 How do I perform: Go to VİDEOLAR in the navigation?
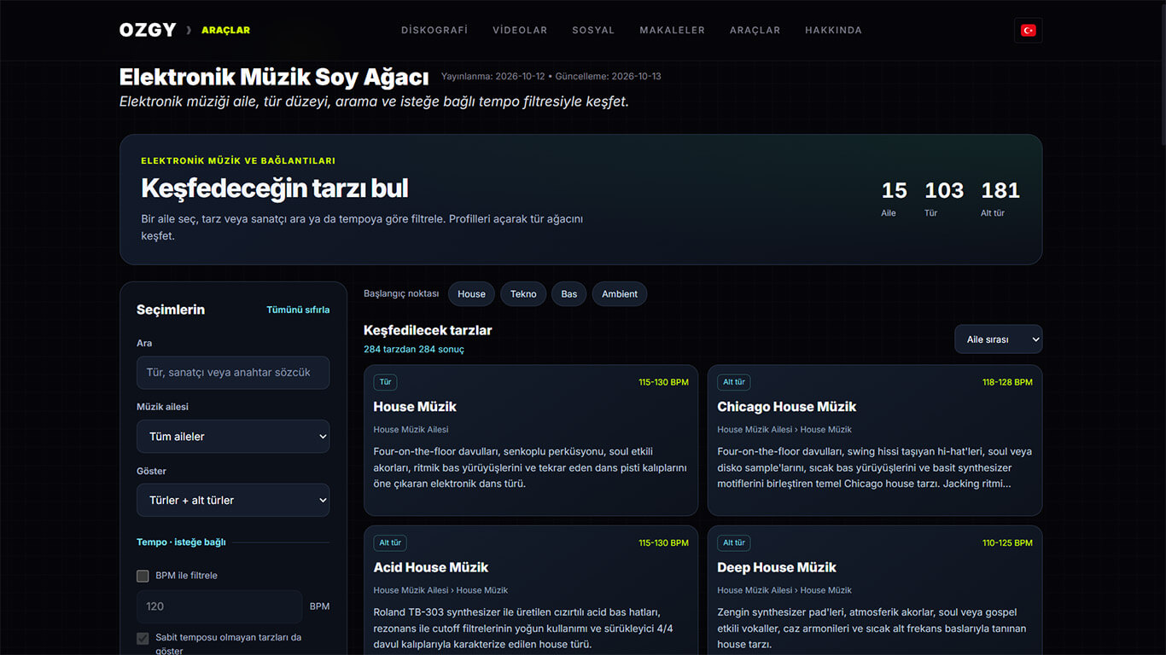click(520, 30)
